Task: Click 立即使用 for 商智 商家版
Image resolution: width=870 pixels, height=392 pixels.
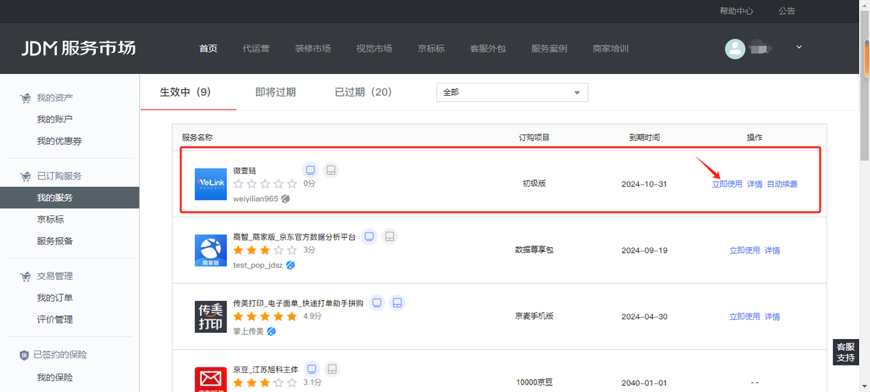Action: [x=745, y=251]
